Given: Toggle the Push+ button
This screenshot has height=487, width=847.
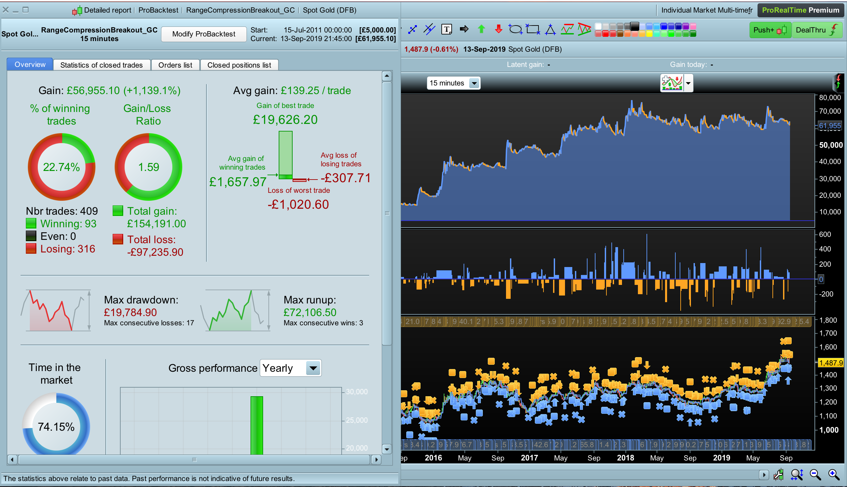Looking at the screenshot, I should 769,30.
